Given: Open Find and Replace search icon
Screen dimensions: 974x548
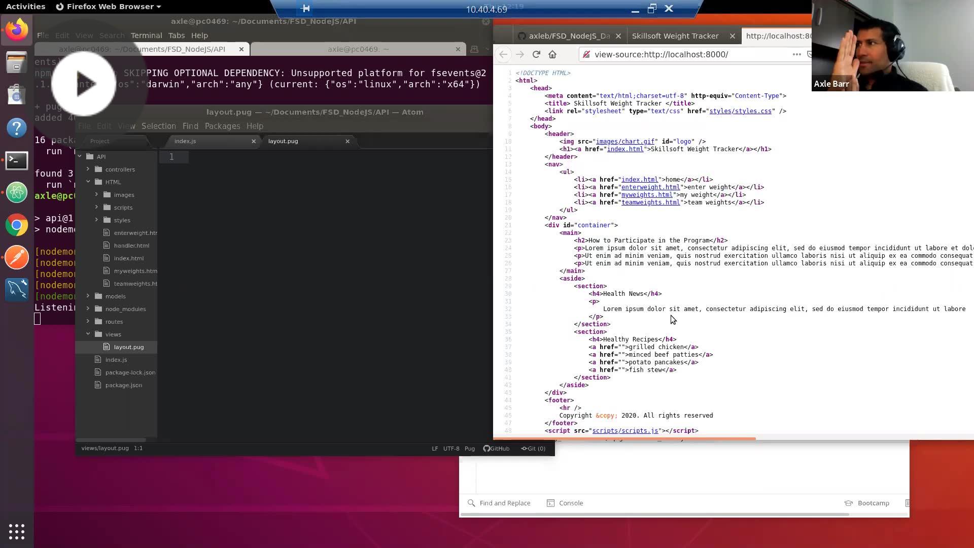Looking at the screenshot, I should point(471,503).
